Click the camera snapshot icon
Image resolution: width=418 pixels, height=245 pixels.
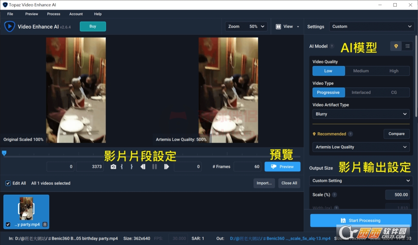[113, 167]
